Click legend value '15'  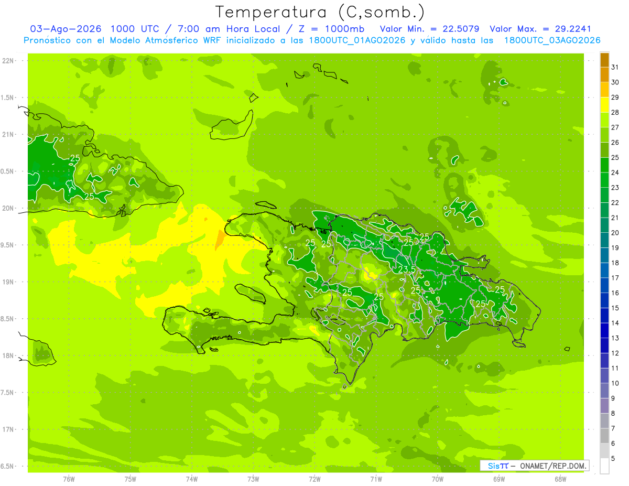(x=615, y=308)
